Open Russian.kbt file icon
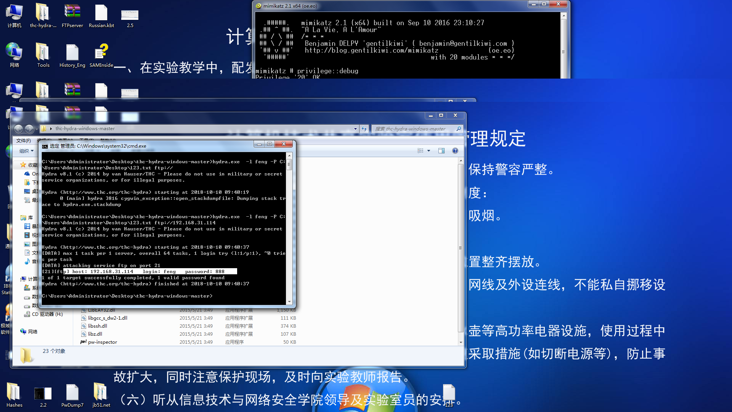Image resolution: width=732 pixels, height=412 pixels. point(101,16)
